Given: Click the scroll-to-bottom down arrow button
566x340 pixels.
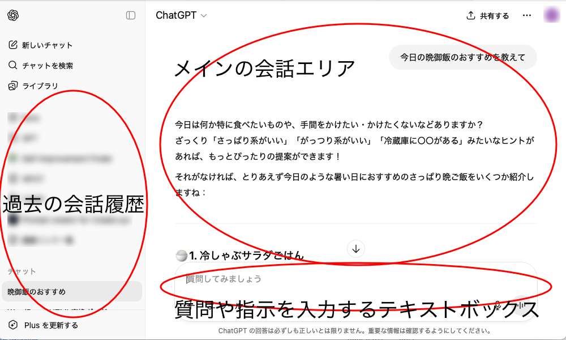Looking at the screenshot, I should tap(356, 249).
